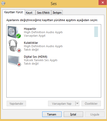Open Özellikler for the device

(91, 104)
